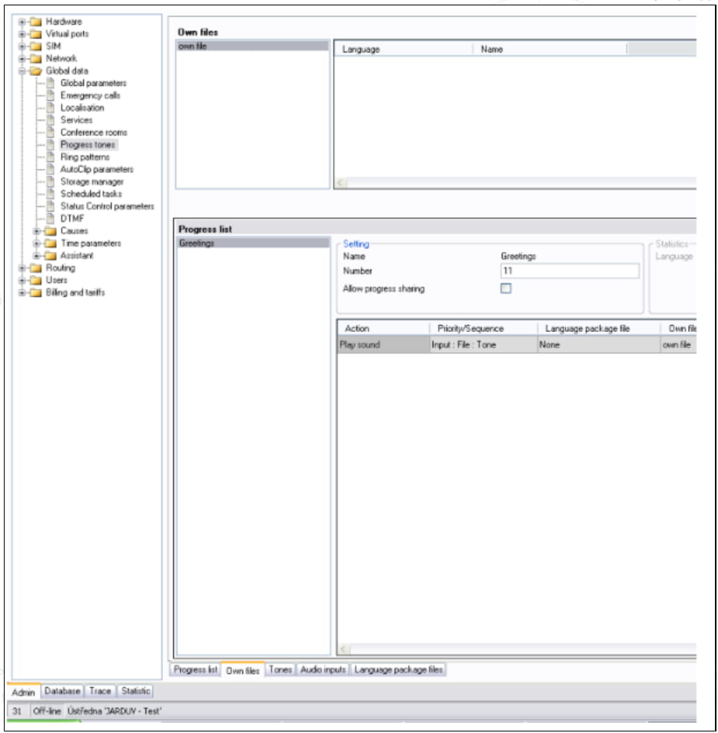Image resolution: width=718 pixels, height=733 pixels.
Task: Click the Own files table horizontal scrollbar
Action: 517,182
